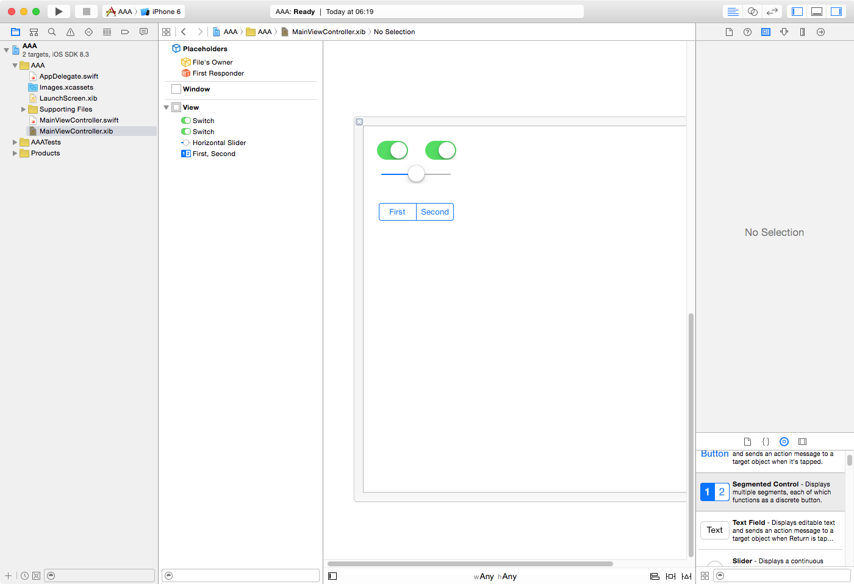Collapse the View in document outline
The width and height of the screenshot is (854, 584).
[166, 107]
